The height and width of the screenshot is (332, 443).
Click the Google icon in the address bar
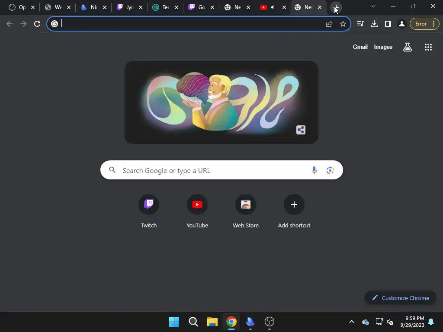pyautogui.click(x=55, y=24)
